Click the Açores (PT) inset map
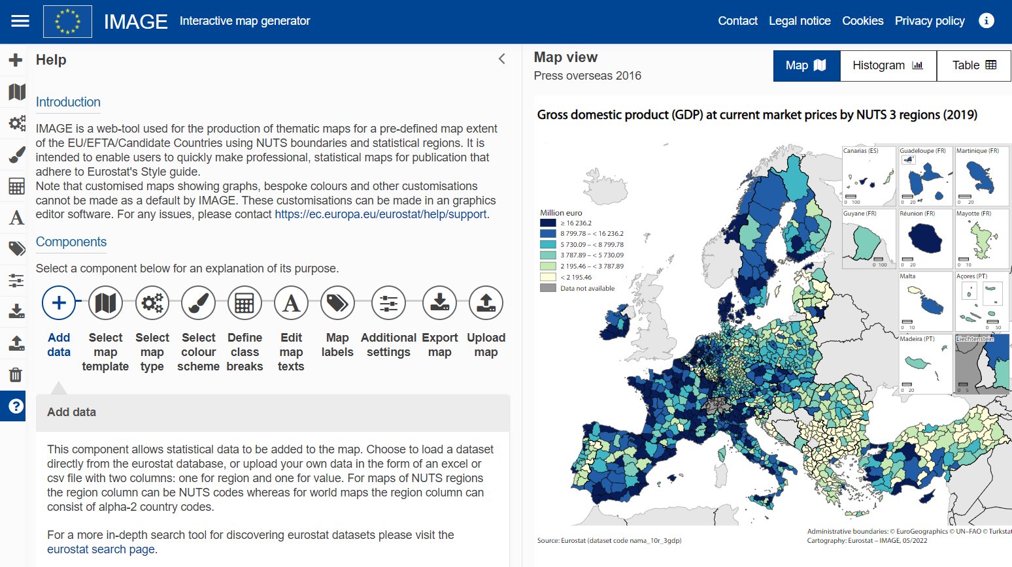Viewport: 1012px width, 567px height. tap(983, 301)
